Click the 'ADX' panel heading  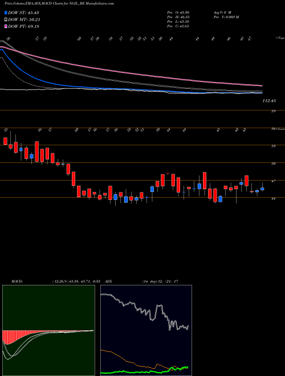pos(108,281)
